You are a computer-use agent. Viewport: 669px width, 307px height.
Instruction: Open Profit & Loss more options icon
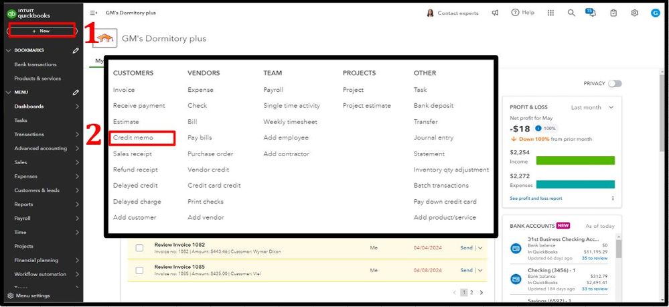click(613, 198)
